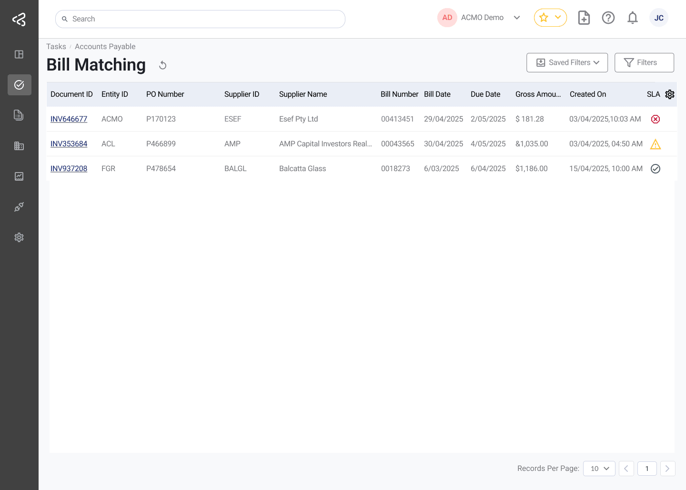Open the column settings gear in table header
The height and width of the screenshot is (490, 686).
[x=670, y=94]
